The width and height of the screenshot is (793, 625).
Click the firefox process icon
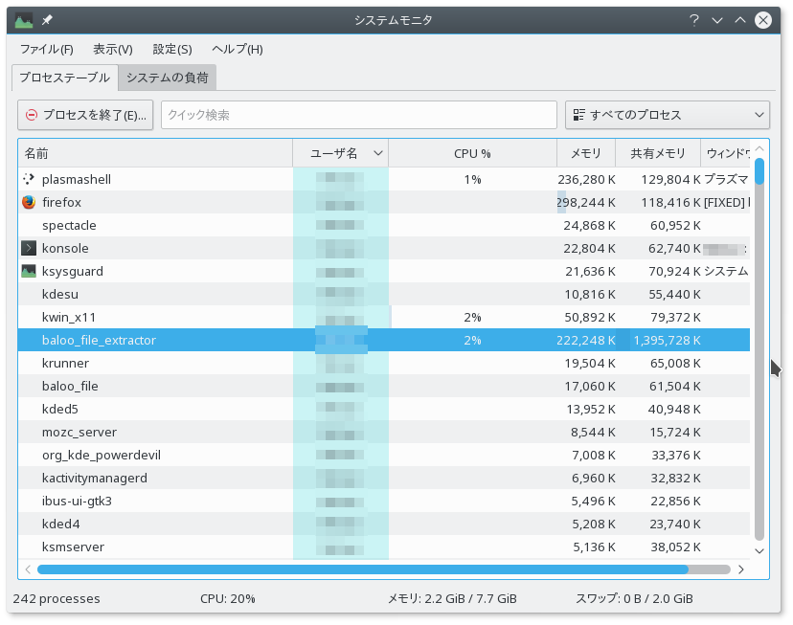pos(29,202)
